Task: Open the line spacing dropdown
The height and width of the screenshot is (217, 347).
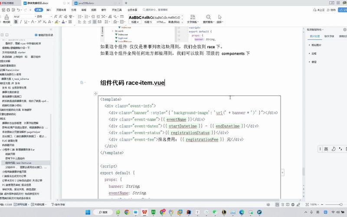Action: point(107,22)
